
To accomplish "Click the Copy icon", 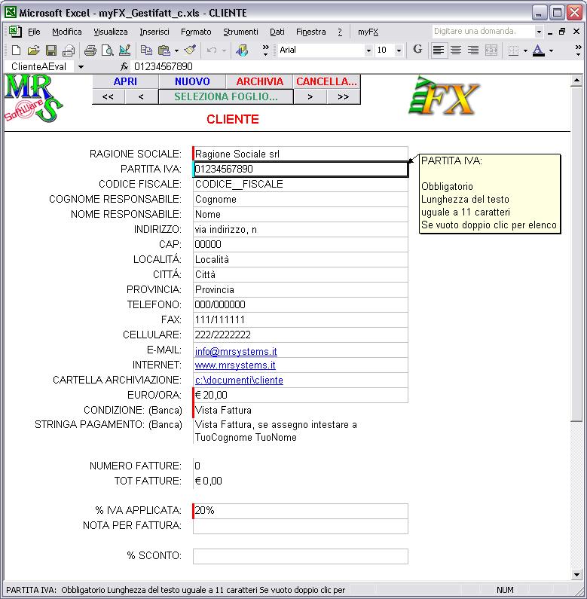I will (x=147, y=50).
